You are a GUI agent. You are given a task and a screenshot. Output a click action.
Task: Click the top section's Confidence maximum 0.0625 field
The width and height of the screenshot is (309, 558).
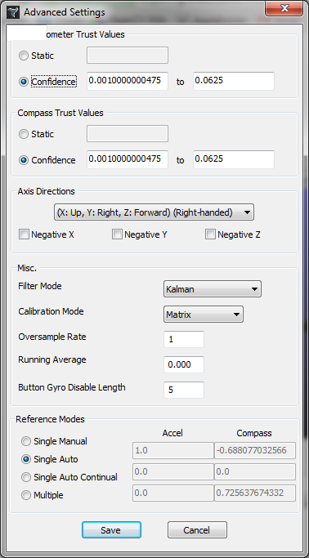pos(234,81)
